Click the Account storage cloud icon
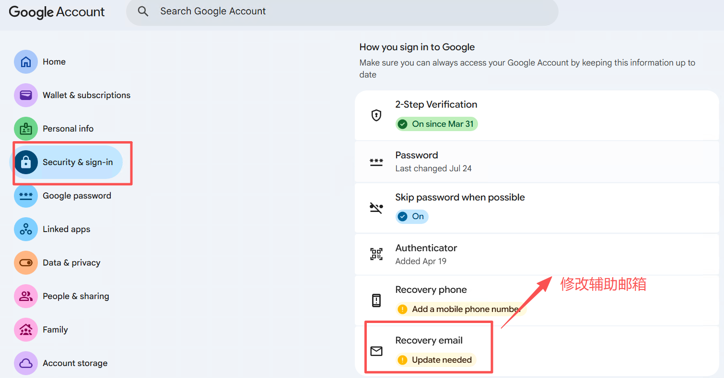724x378 pixels. point(26,363)
